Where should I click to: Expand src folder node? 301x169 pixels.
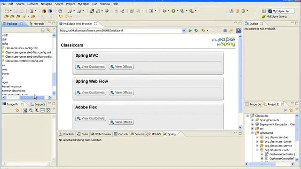pos(252,129)
